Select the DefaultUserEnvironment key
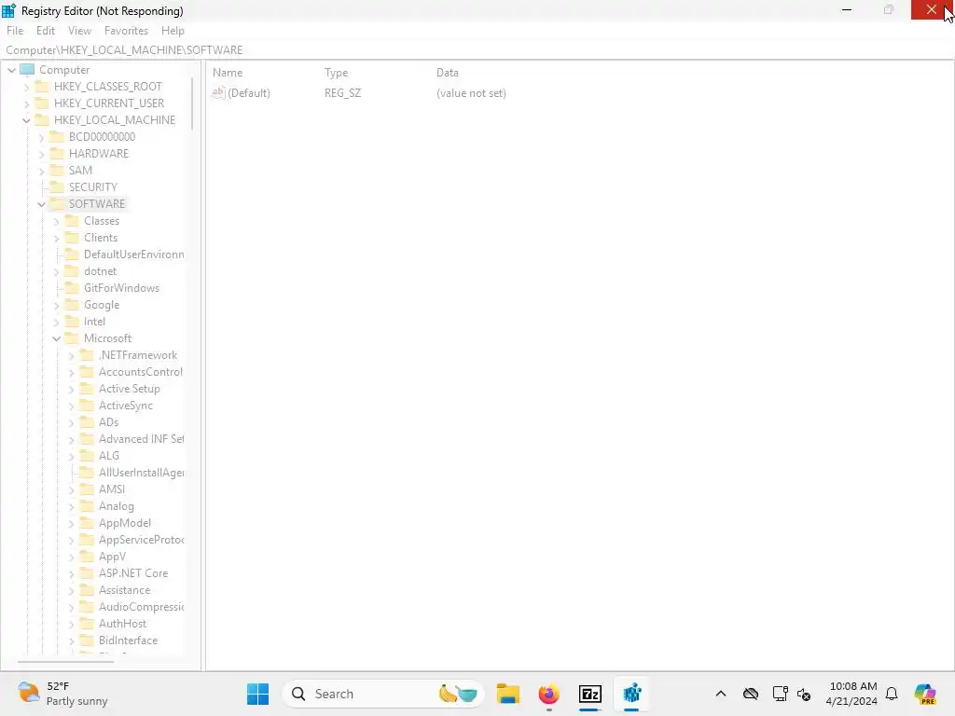Image resolution: width=955 pixels, height=716 pixels. (134, 254)
